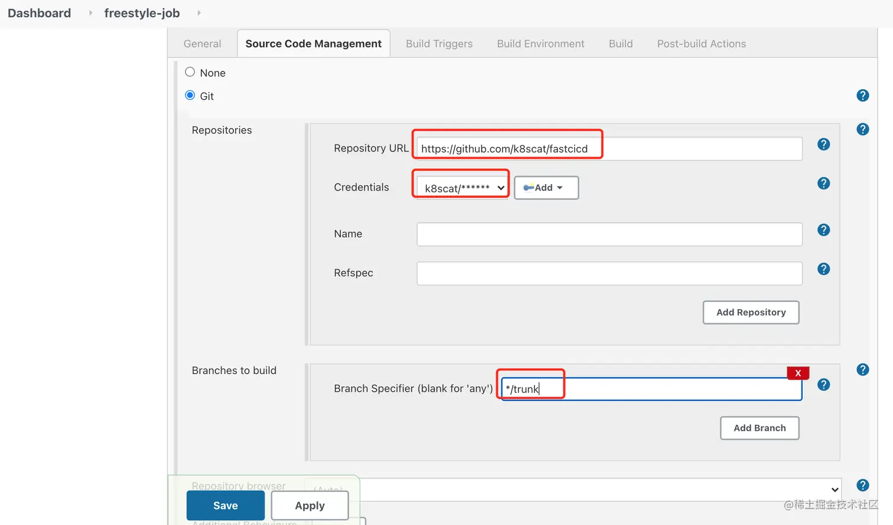Expand the Add credentials dropdown button
The image size is (893, 525).
pyautogui.click(x=546, y=188)
